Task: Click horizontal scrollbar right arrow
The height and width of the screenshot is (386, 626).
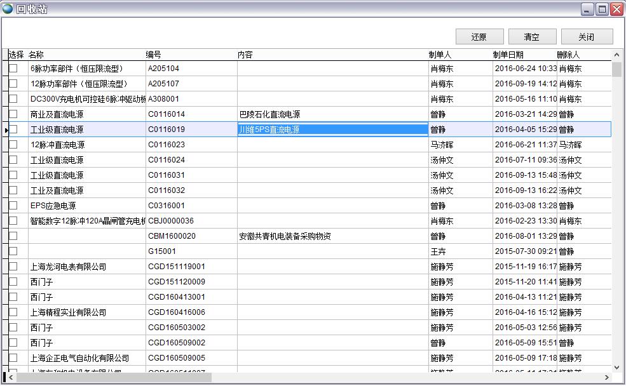Action: [606, 378]
